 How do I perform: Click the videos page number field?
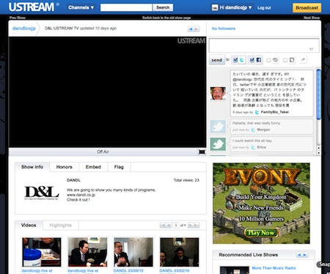[176, 225]
